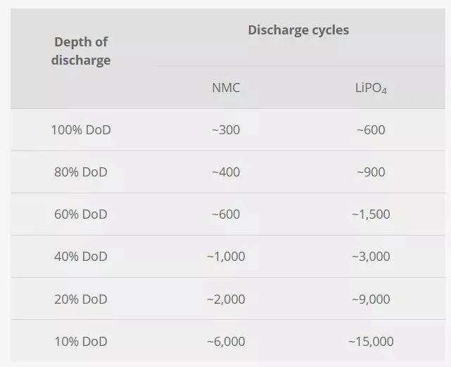Click the ~2,000 NMC cycles cell
This screenshot has height=367, width=451.
coord(226,299)
